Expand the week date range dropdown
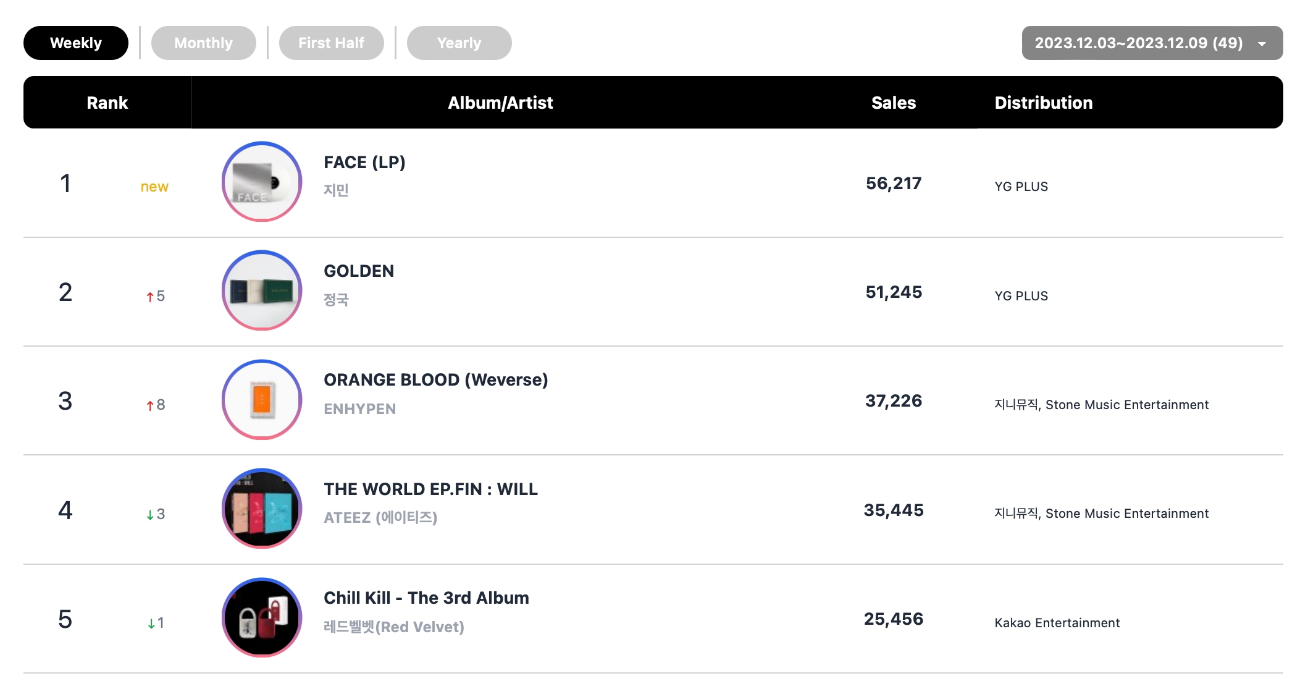Image resolution: width=1308 pixels, height=681 pixels. pos(1152,43)
